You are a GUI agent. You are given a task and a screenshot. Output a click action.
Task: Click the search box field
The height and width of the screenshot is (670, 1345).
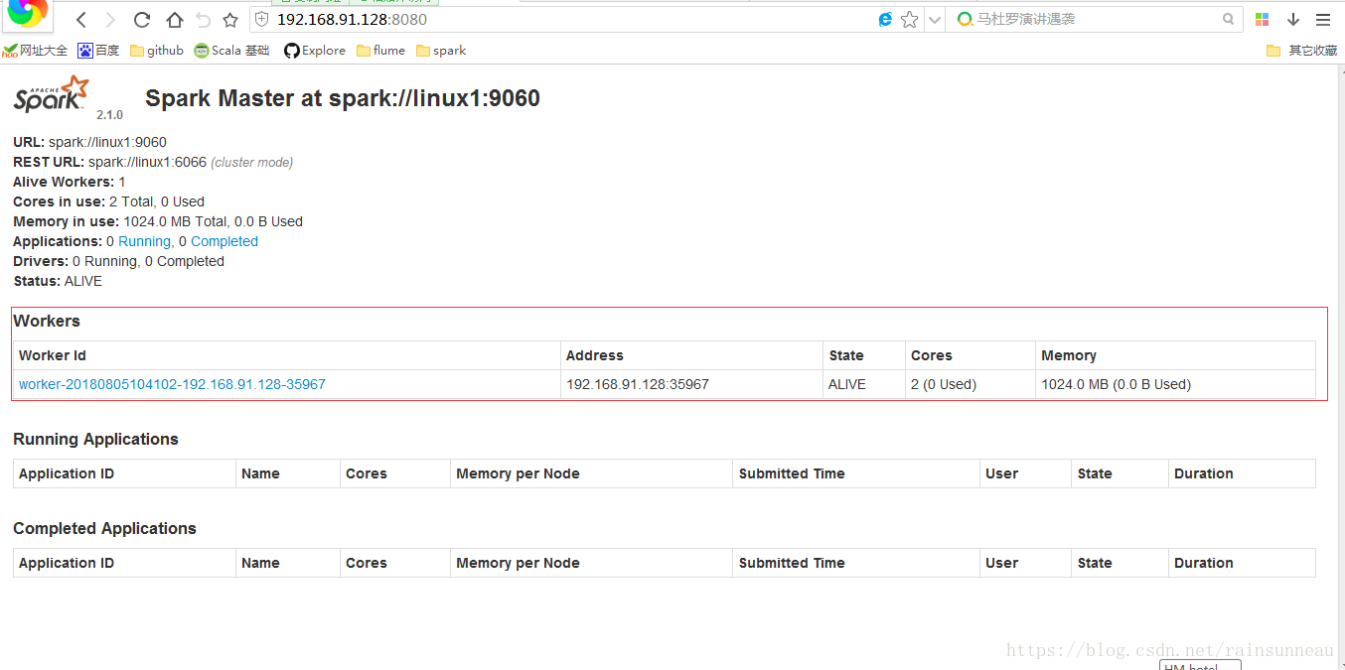1093,19
